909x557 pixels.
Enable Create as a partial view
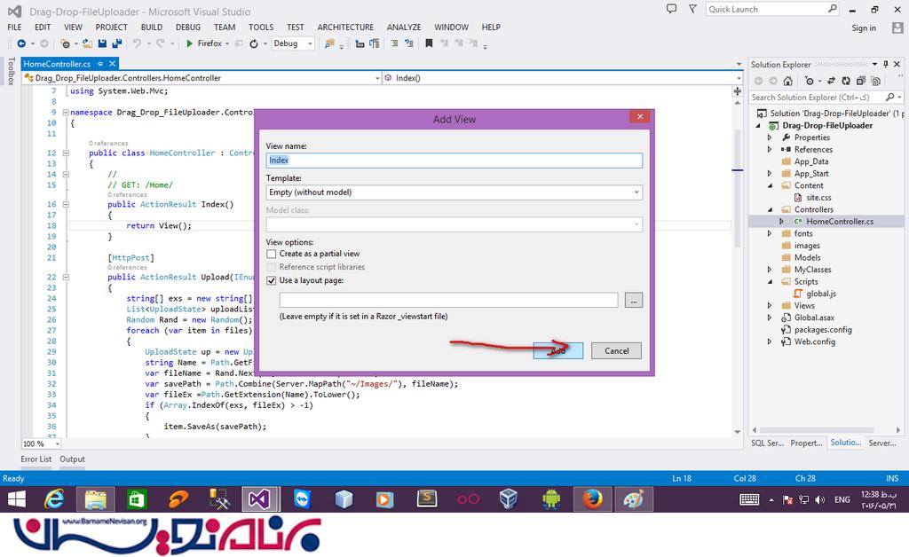click(272, 254)
